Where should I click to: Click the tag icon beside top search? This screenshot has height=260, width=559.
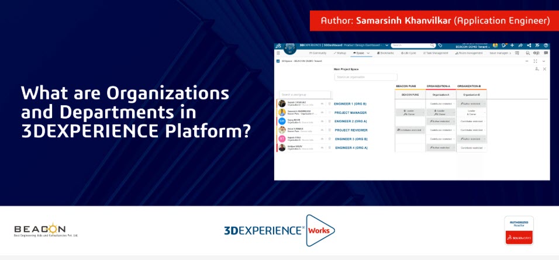coord(440,45)
